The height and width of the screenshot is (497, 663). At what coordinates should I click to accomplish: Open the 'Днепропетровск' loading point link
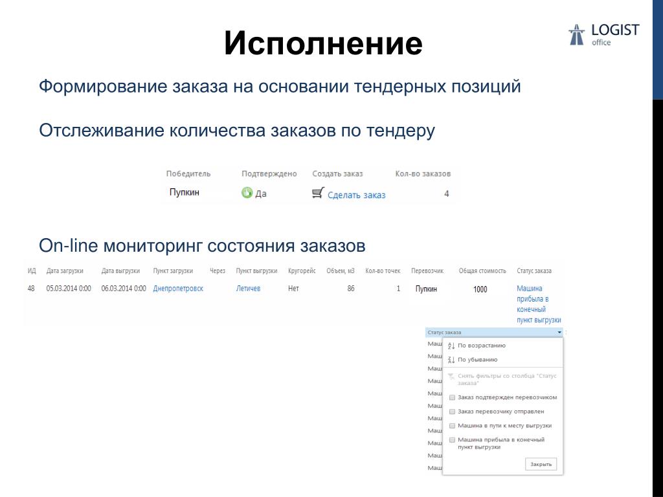click(x=178, y=288)
